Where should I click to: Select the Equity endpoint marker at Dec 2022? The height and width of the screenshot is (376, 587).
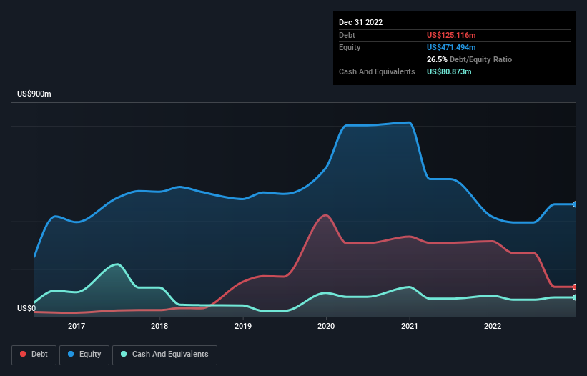click(x=575, y=204)
